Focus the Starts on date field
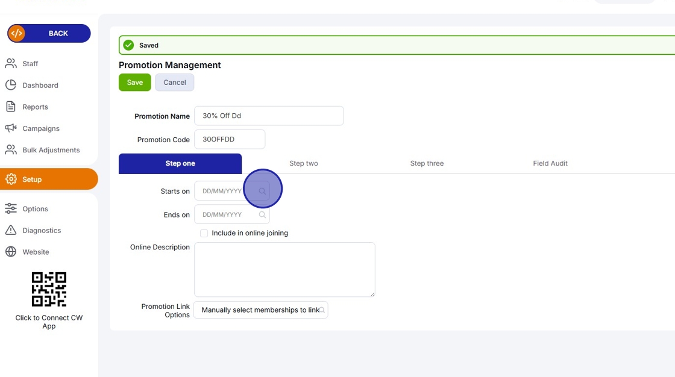Viewport: 675px width, 377px height. (x=232, y=191)
